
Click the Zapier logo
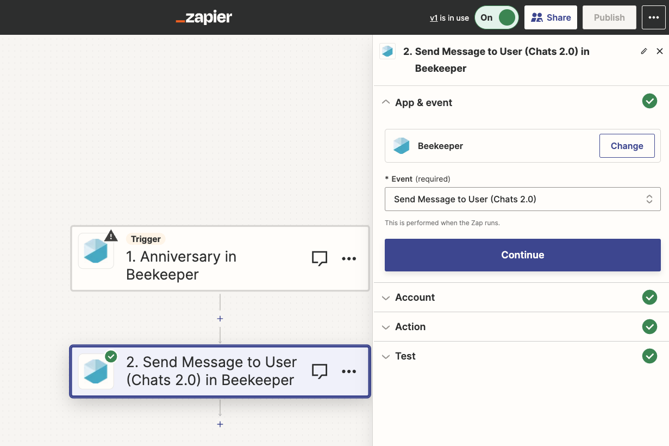tap(204, 17)
